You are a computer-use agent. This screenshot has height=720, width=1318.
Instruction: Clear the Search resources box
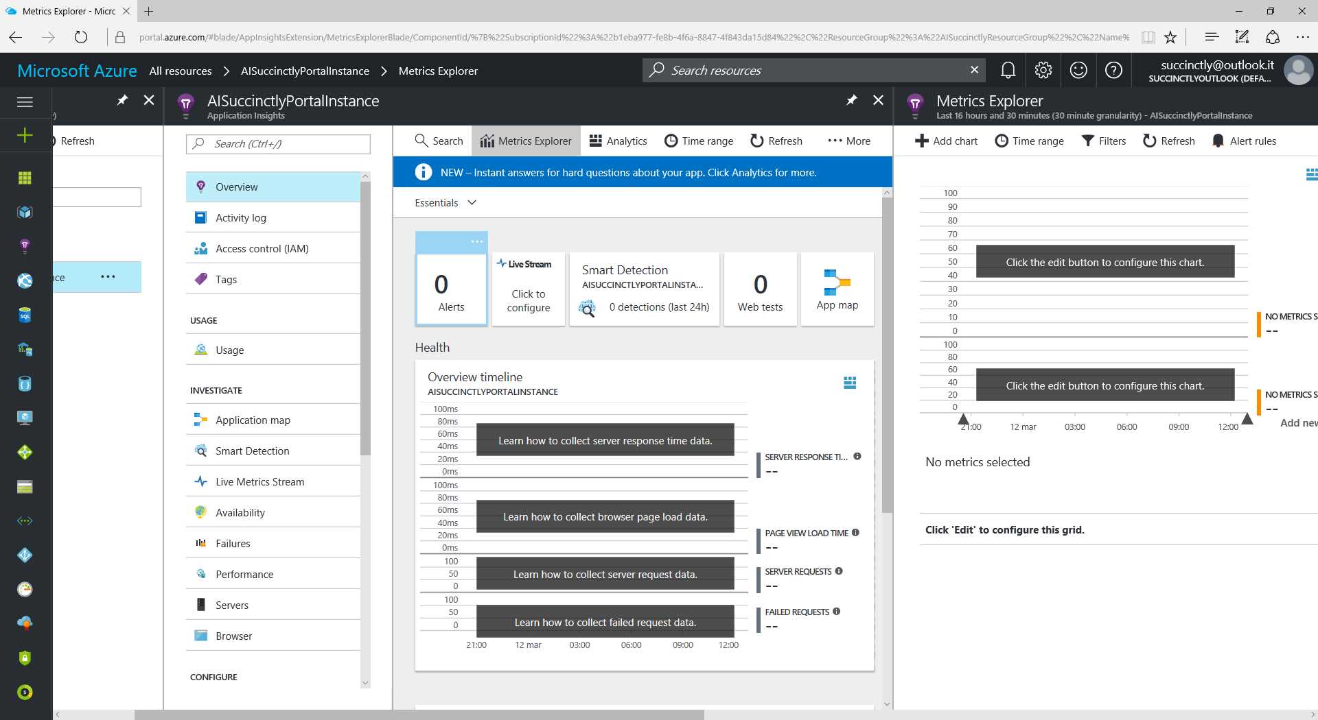pyautogui.click(x=974, y=70)
